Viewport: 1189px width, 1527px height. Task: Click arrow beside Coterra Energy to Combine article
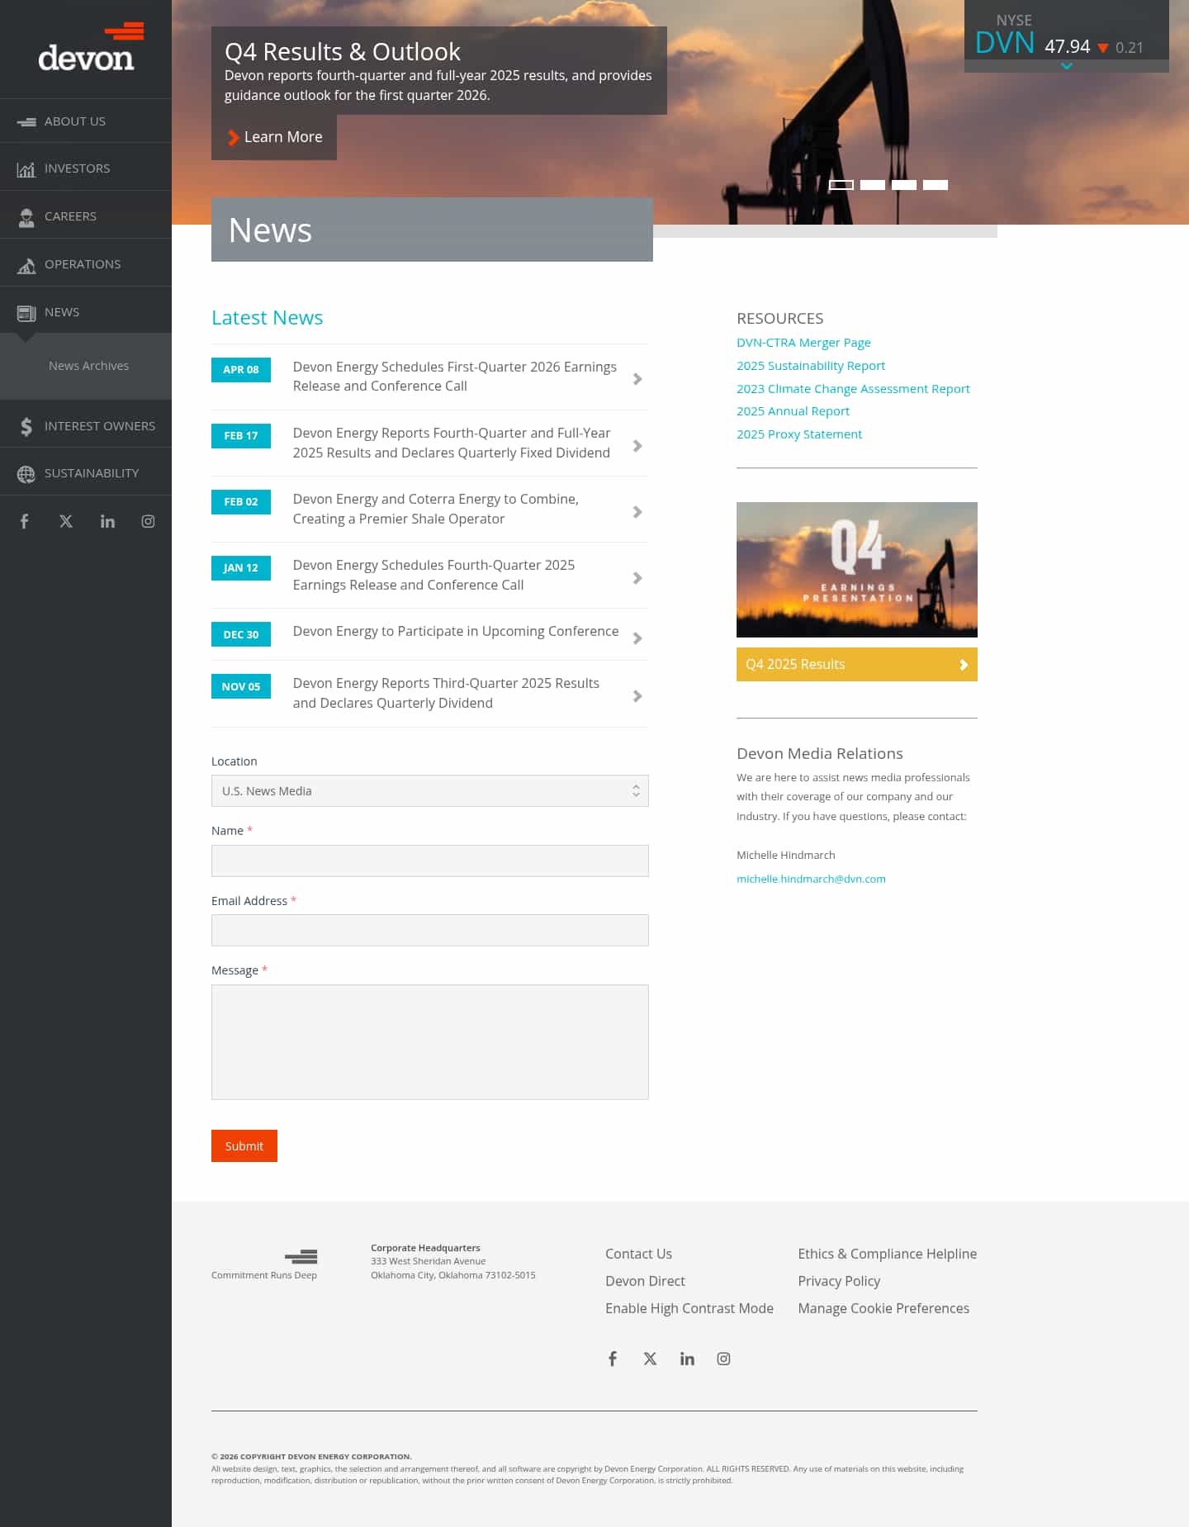point(637,512)
